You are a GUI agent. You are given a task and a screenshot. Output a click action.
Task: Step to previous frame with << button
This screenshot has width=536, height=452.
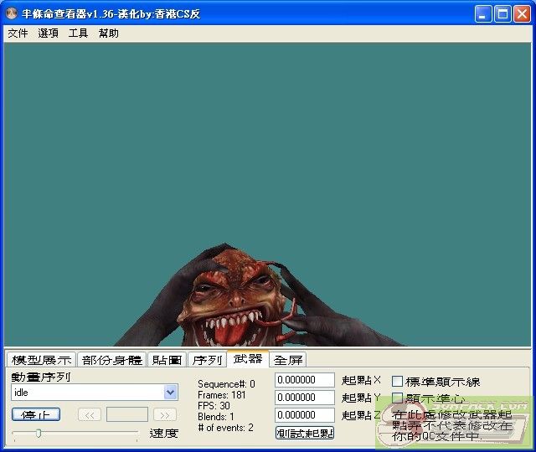[x=90, y=414]
